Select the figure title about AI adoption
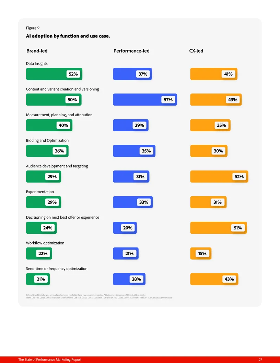 pos(68,36)
